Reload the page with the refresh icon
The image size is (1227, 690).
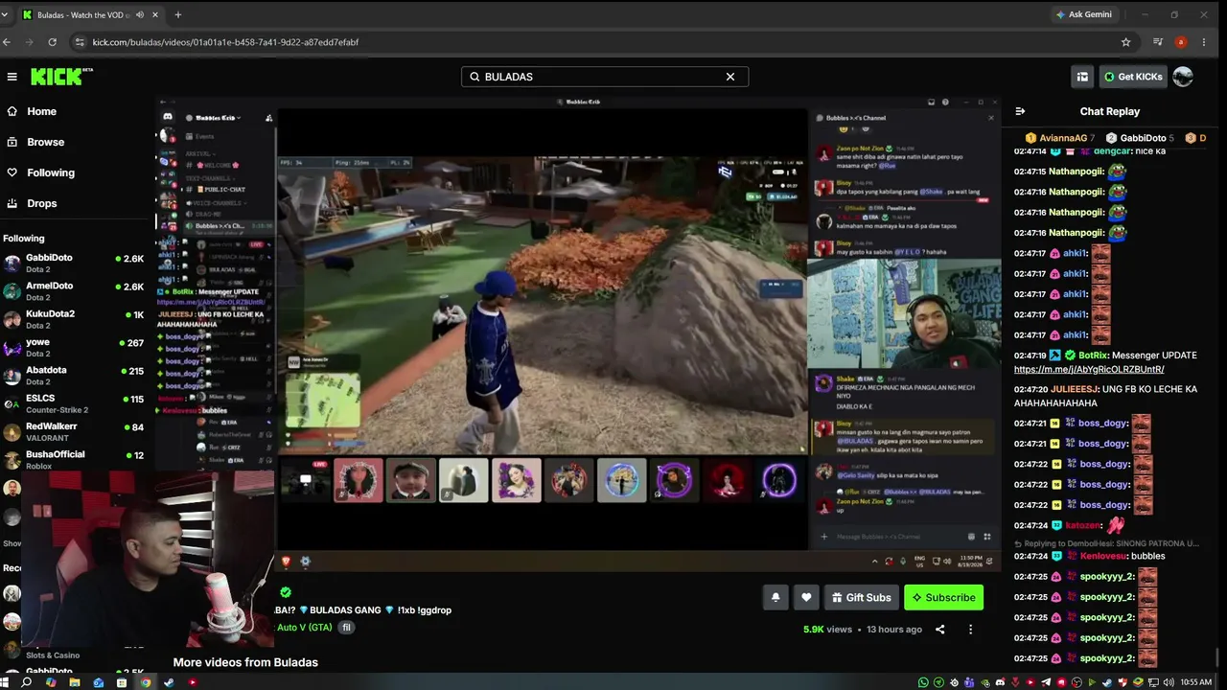(x=52, y=42)
